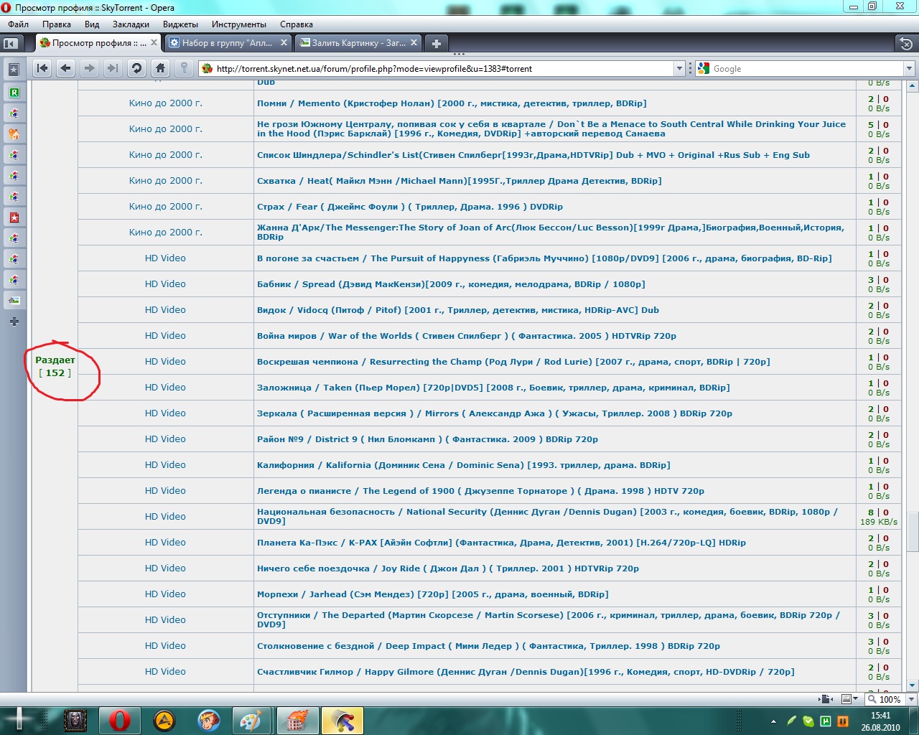The image size is (919, 735).
Task: Switch to "Залить Картинку" tab
Action: [x=357, y=43]
